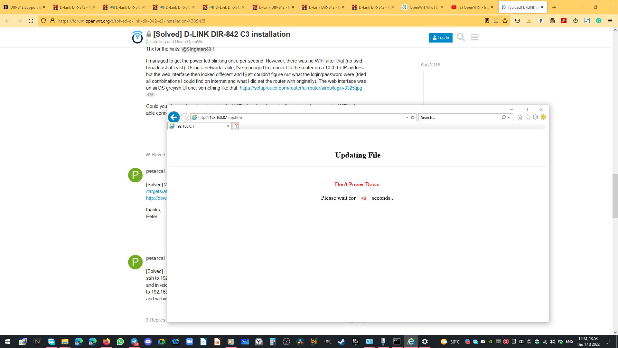This screenshot has height=348, width=618.
Task: Expand the 3 Replies section
Action: point(155,320)
